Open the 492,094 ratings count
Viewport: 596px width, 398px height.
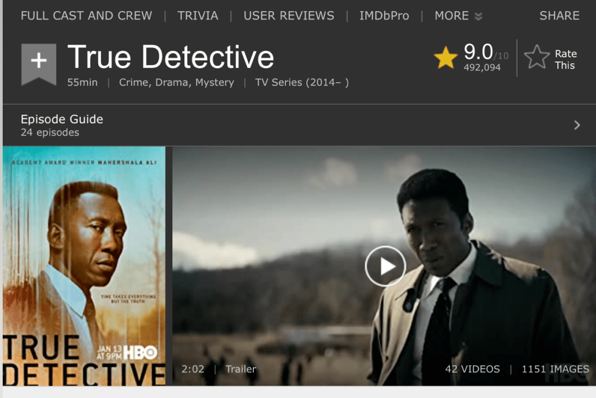tap(482, 68)
